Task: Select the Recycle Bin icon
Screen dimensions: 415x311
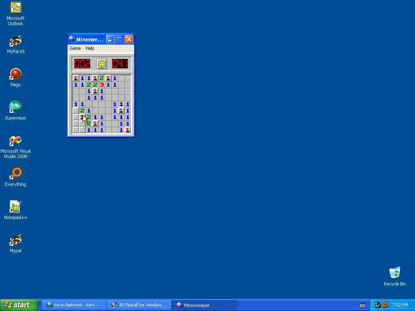Action: click(395, 277)
